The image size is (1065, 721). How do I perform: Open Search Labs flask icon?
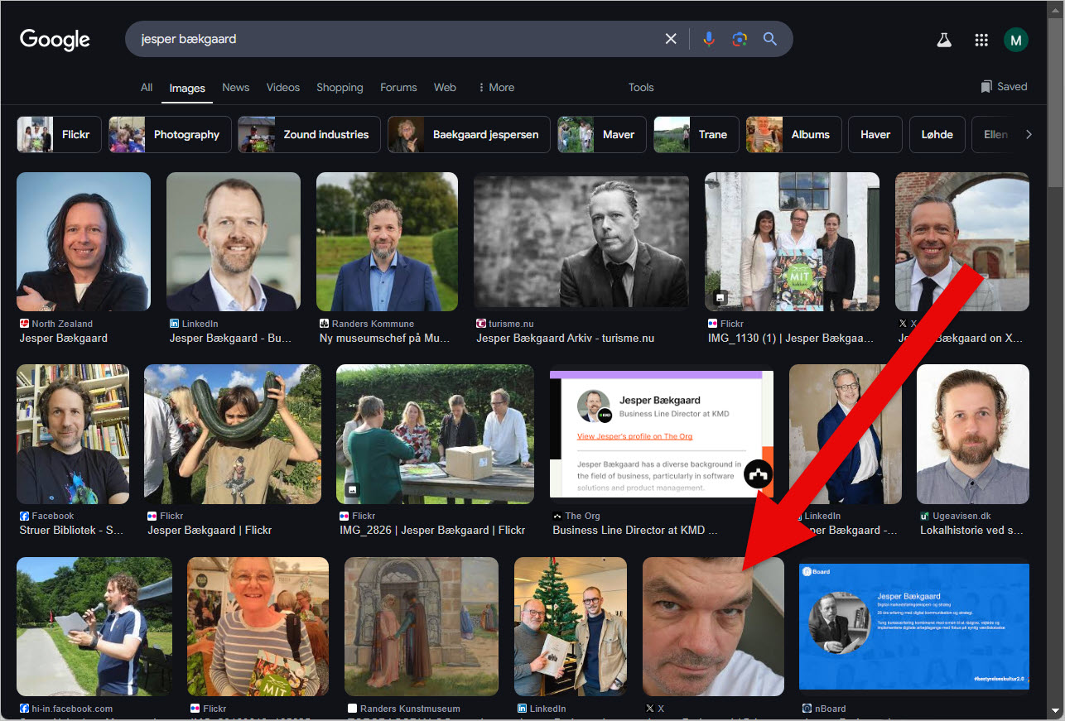tap(943, 40)
